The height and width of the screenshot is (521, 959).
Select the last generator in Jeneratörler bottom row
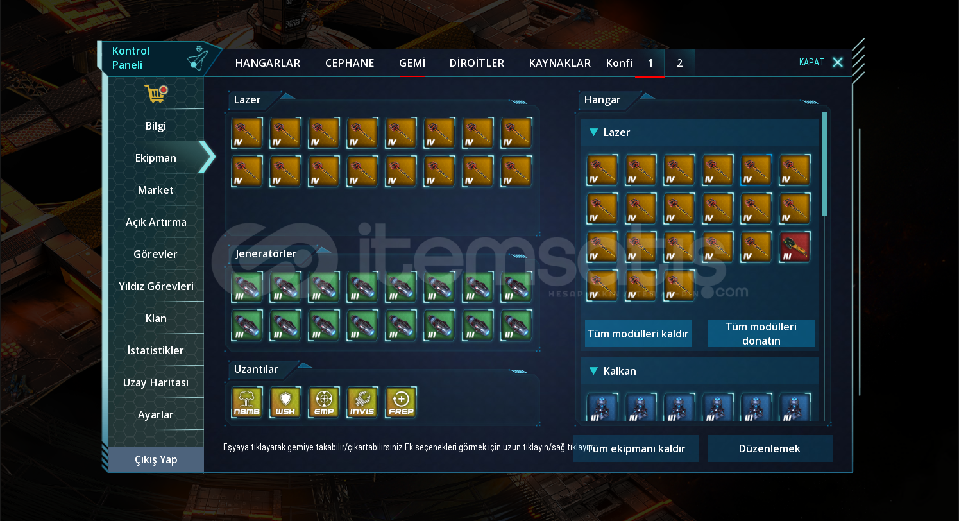coord(516,325)
